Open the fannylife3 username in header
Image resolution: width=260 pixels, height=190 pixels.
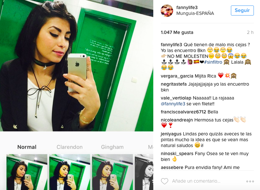click(x=187, y=7)
